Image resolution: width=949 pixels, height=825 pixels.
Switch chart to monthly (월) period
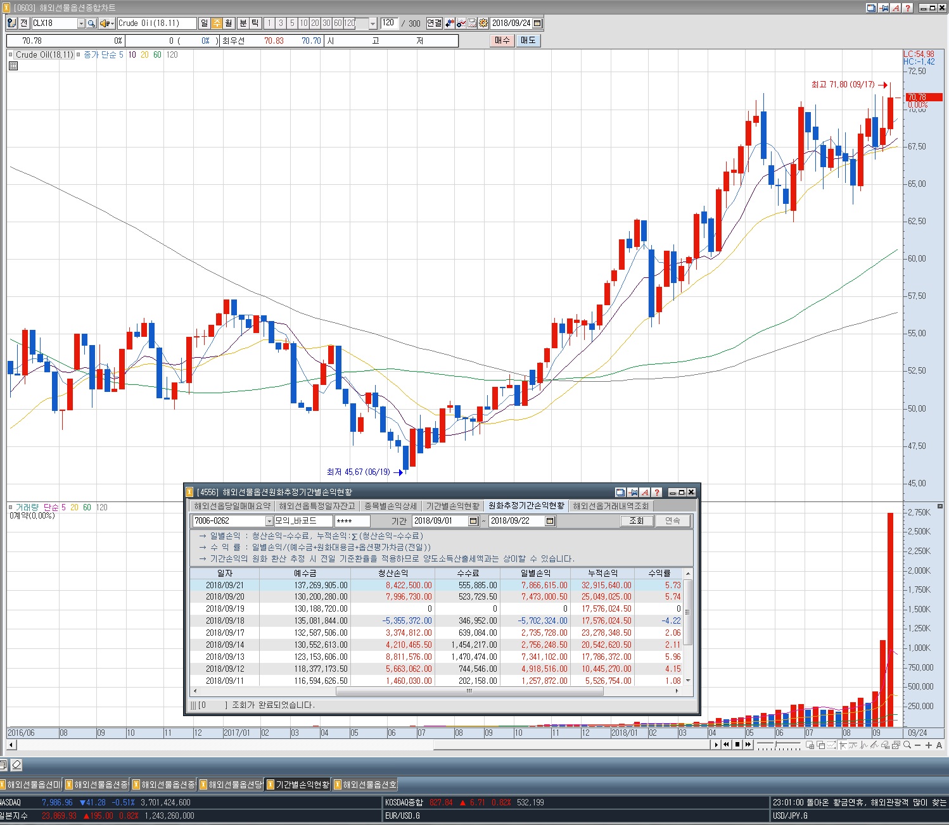click(228, 23)
